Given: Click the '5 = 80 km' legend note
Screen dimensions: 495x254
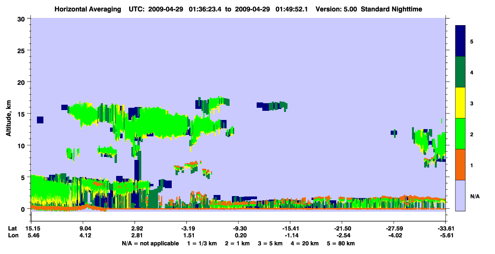Looking at the screenshot, I should tap(341, 243).
